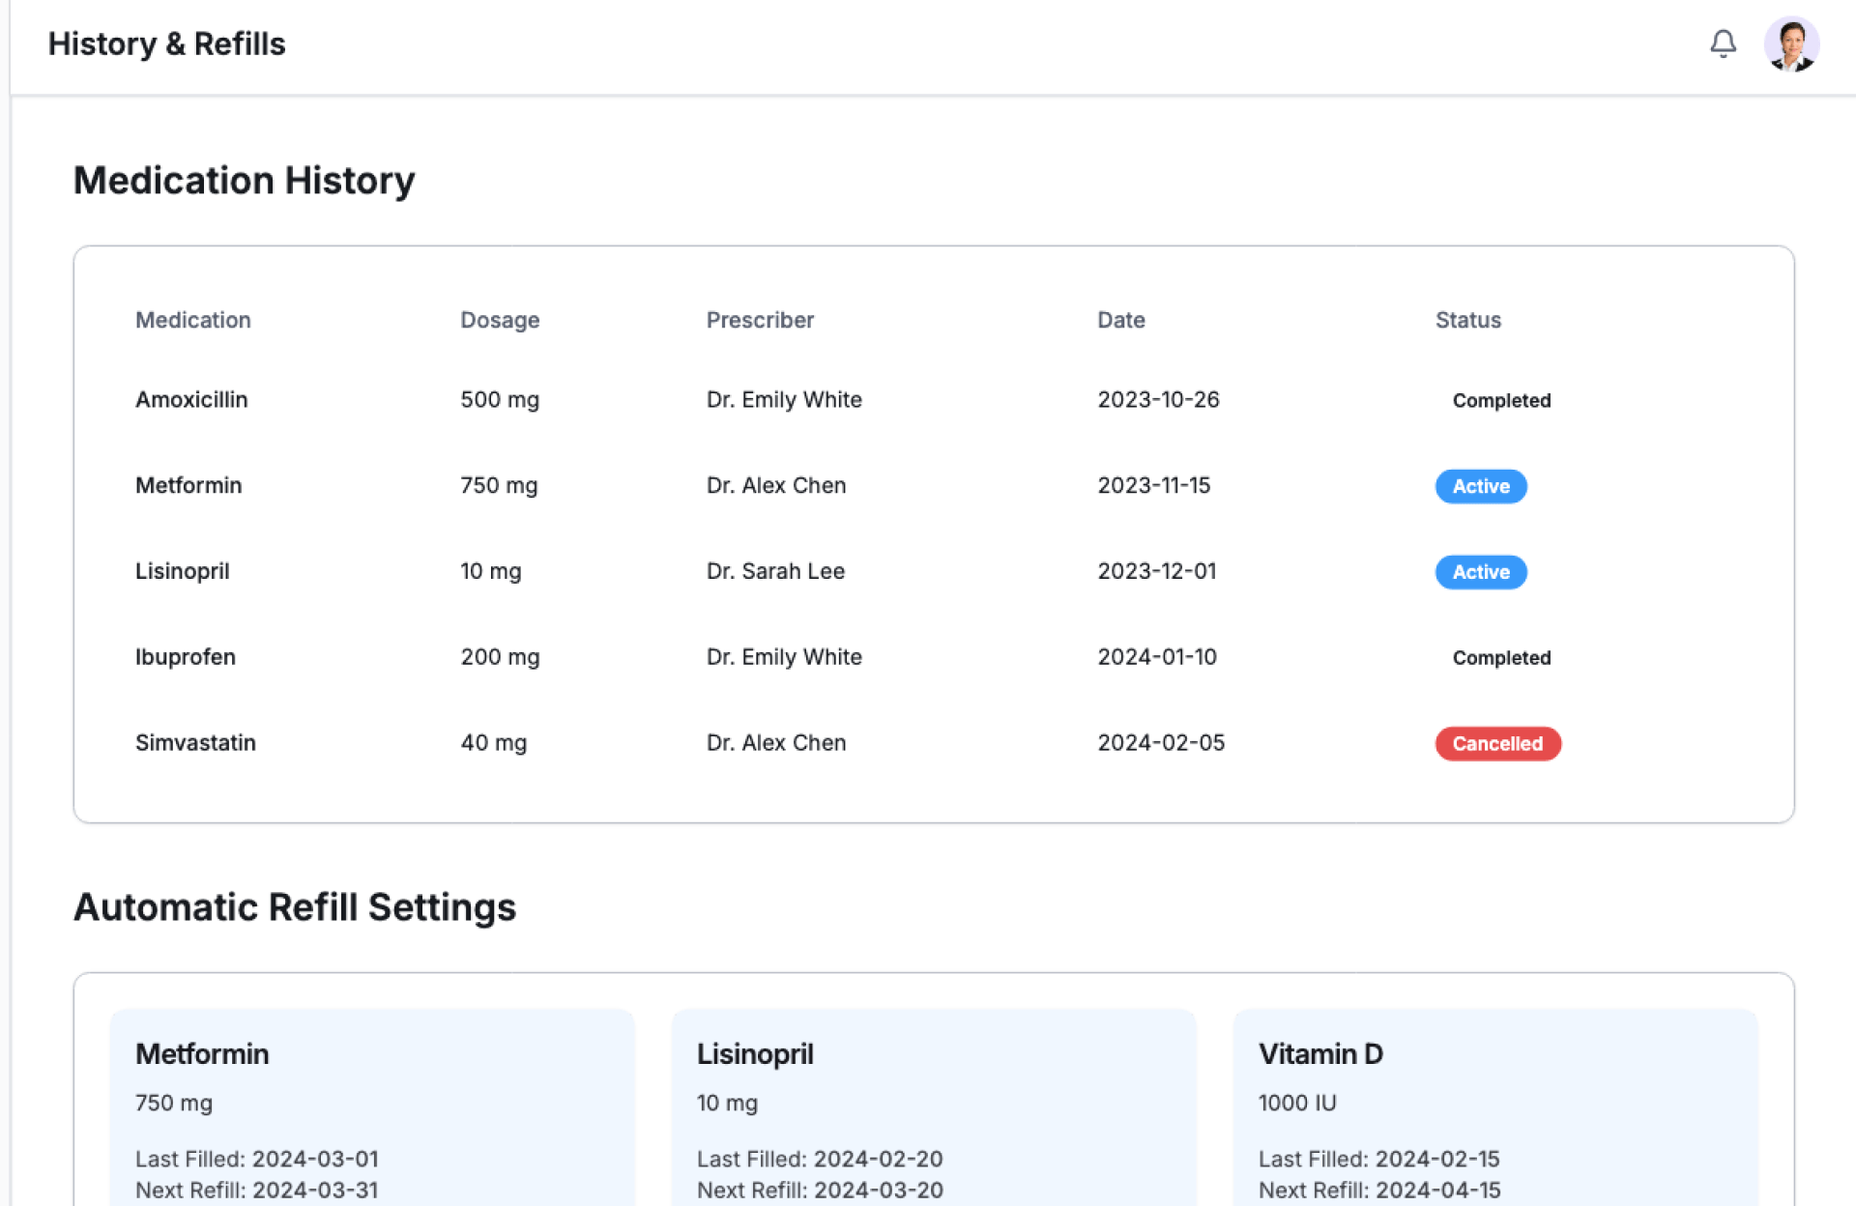Open the Lisinopril refill card
The width and height of the screenshot is (1856, 1206).
(933, 1106)
